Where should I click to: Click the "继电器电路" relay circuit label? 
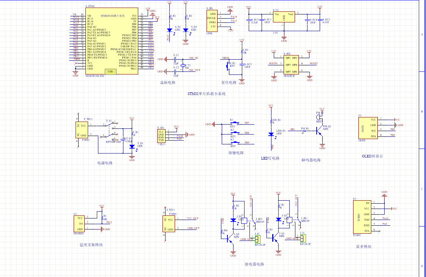pyautogui.click(x=254, y=264)
